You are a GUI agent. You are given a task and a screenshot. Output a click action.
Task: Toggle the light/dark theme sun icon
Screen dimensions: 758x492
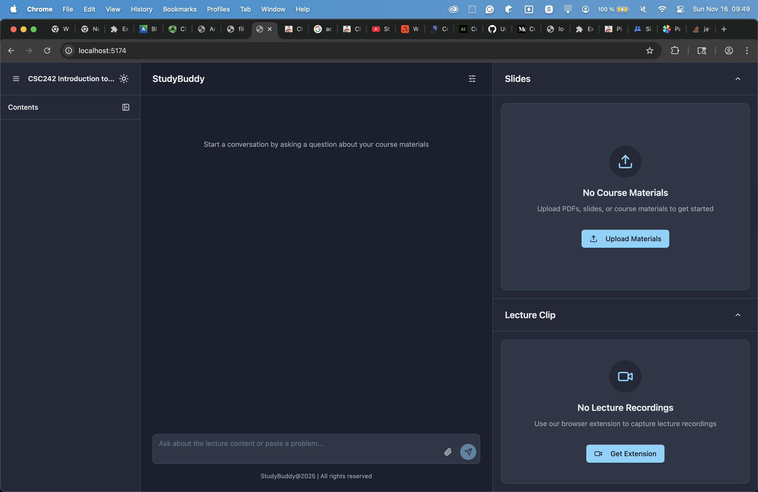[124, 79]
